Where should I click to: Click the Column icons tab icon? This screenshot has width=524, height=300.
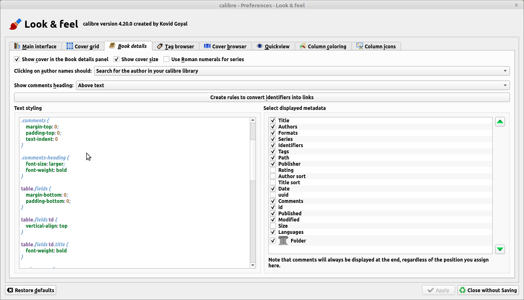(x=360, y=46)
